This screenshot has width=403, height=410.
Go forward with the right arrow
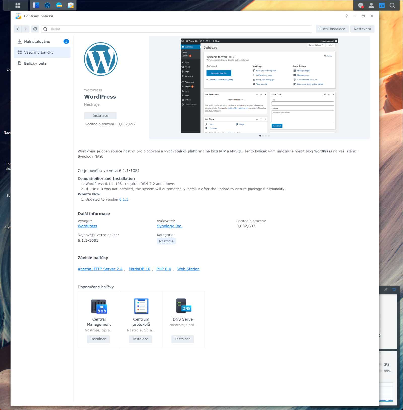click(x=25, y=29)
